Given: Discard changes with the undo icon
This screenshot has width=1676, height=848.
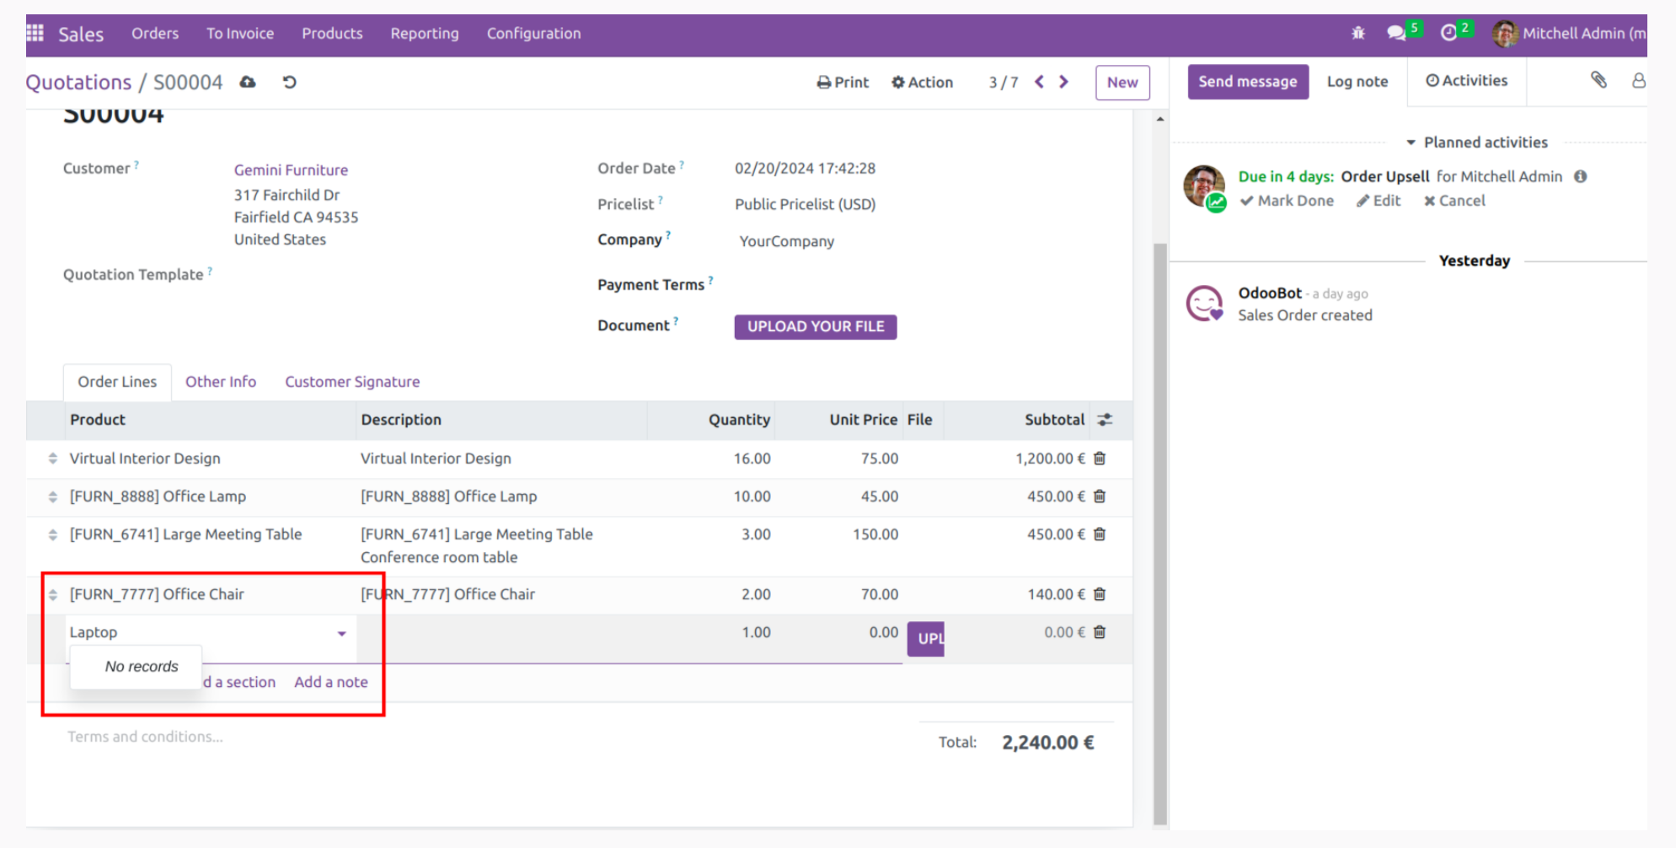Looking at the screenshot, I should (x=289, y=82).
